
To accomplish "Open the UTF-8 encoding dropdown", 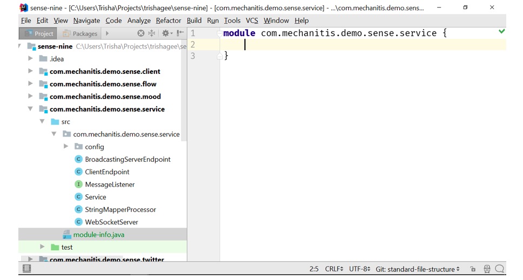I will tap(359, 269).
